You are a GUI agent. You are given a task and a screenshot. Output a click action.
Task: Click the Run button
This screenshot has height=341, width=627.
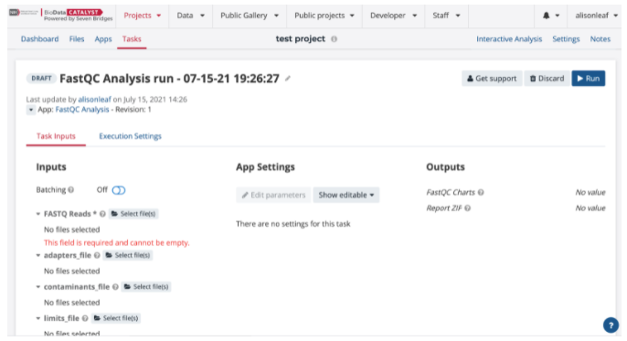click(x=589, y=79)
